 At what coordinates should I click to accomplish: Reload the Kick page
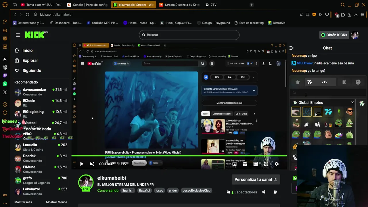click(27, 14)
